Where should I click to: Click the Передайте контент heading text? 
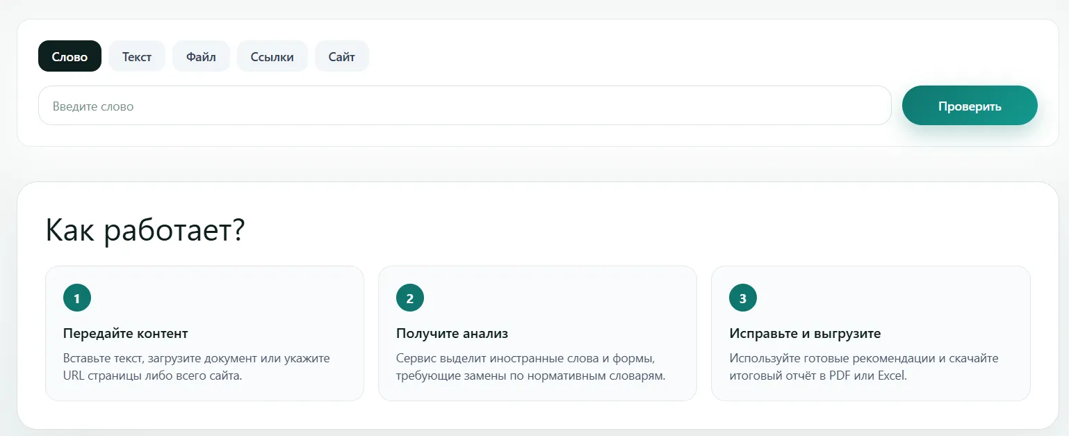(124, 333)
